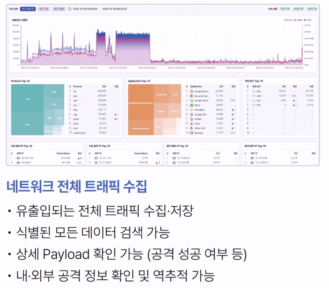Click source IP 10.10.0.144 row
This screenshot has height=288, width=329.
46,158
